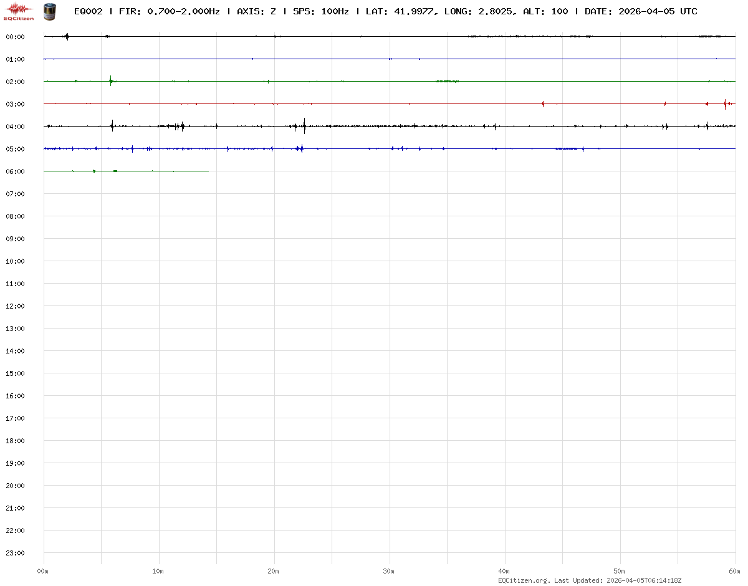The width and height of the screenshot is (748, 586).
Task: Select the 00:00 hour row label
Action: coord(15,37)
